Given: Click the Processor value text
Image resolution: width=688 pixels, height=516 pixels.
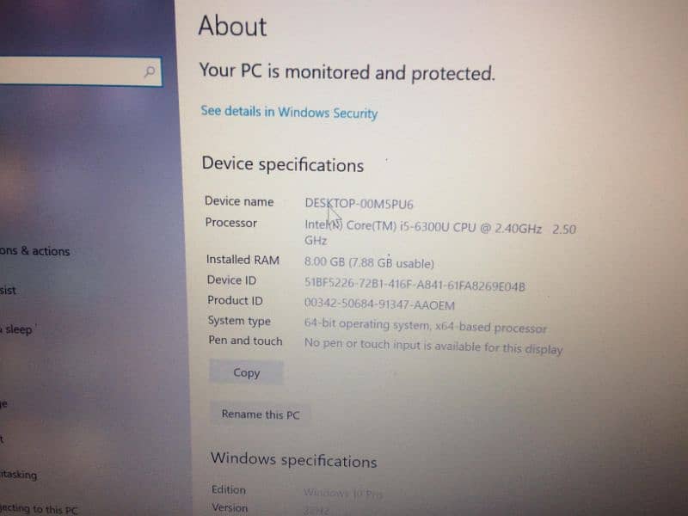Looking at the screenshot, I should [440, 233].
